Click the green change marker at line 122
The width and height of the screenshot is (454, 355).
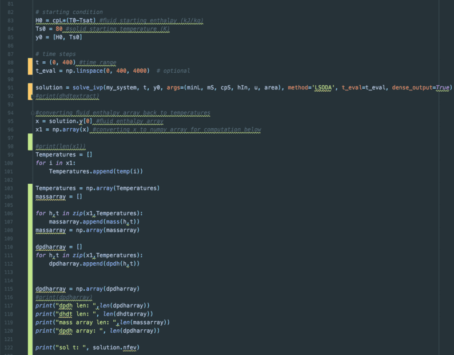[x=30, y=348]
